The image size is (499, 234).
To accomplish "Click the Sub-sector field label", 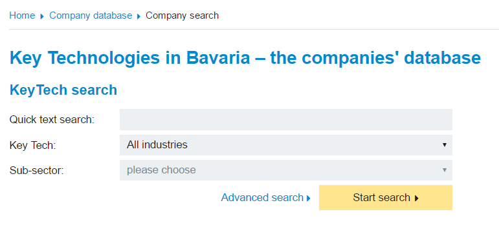I will tap(37, 171).
